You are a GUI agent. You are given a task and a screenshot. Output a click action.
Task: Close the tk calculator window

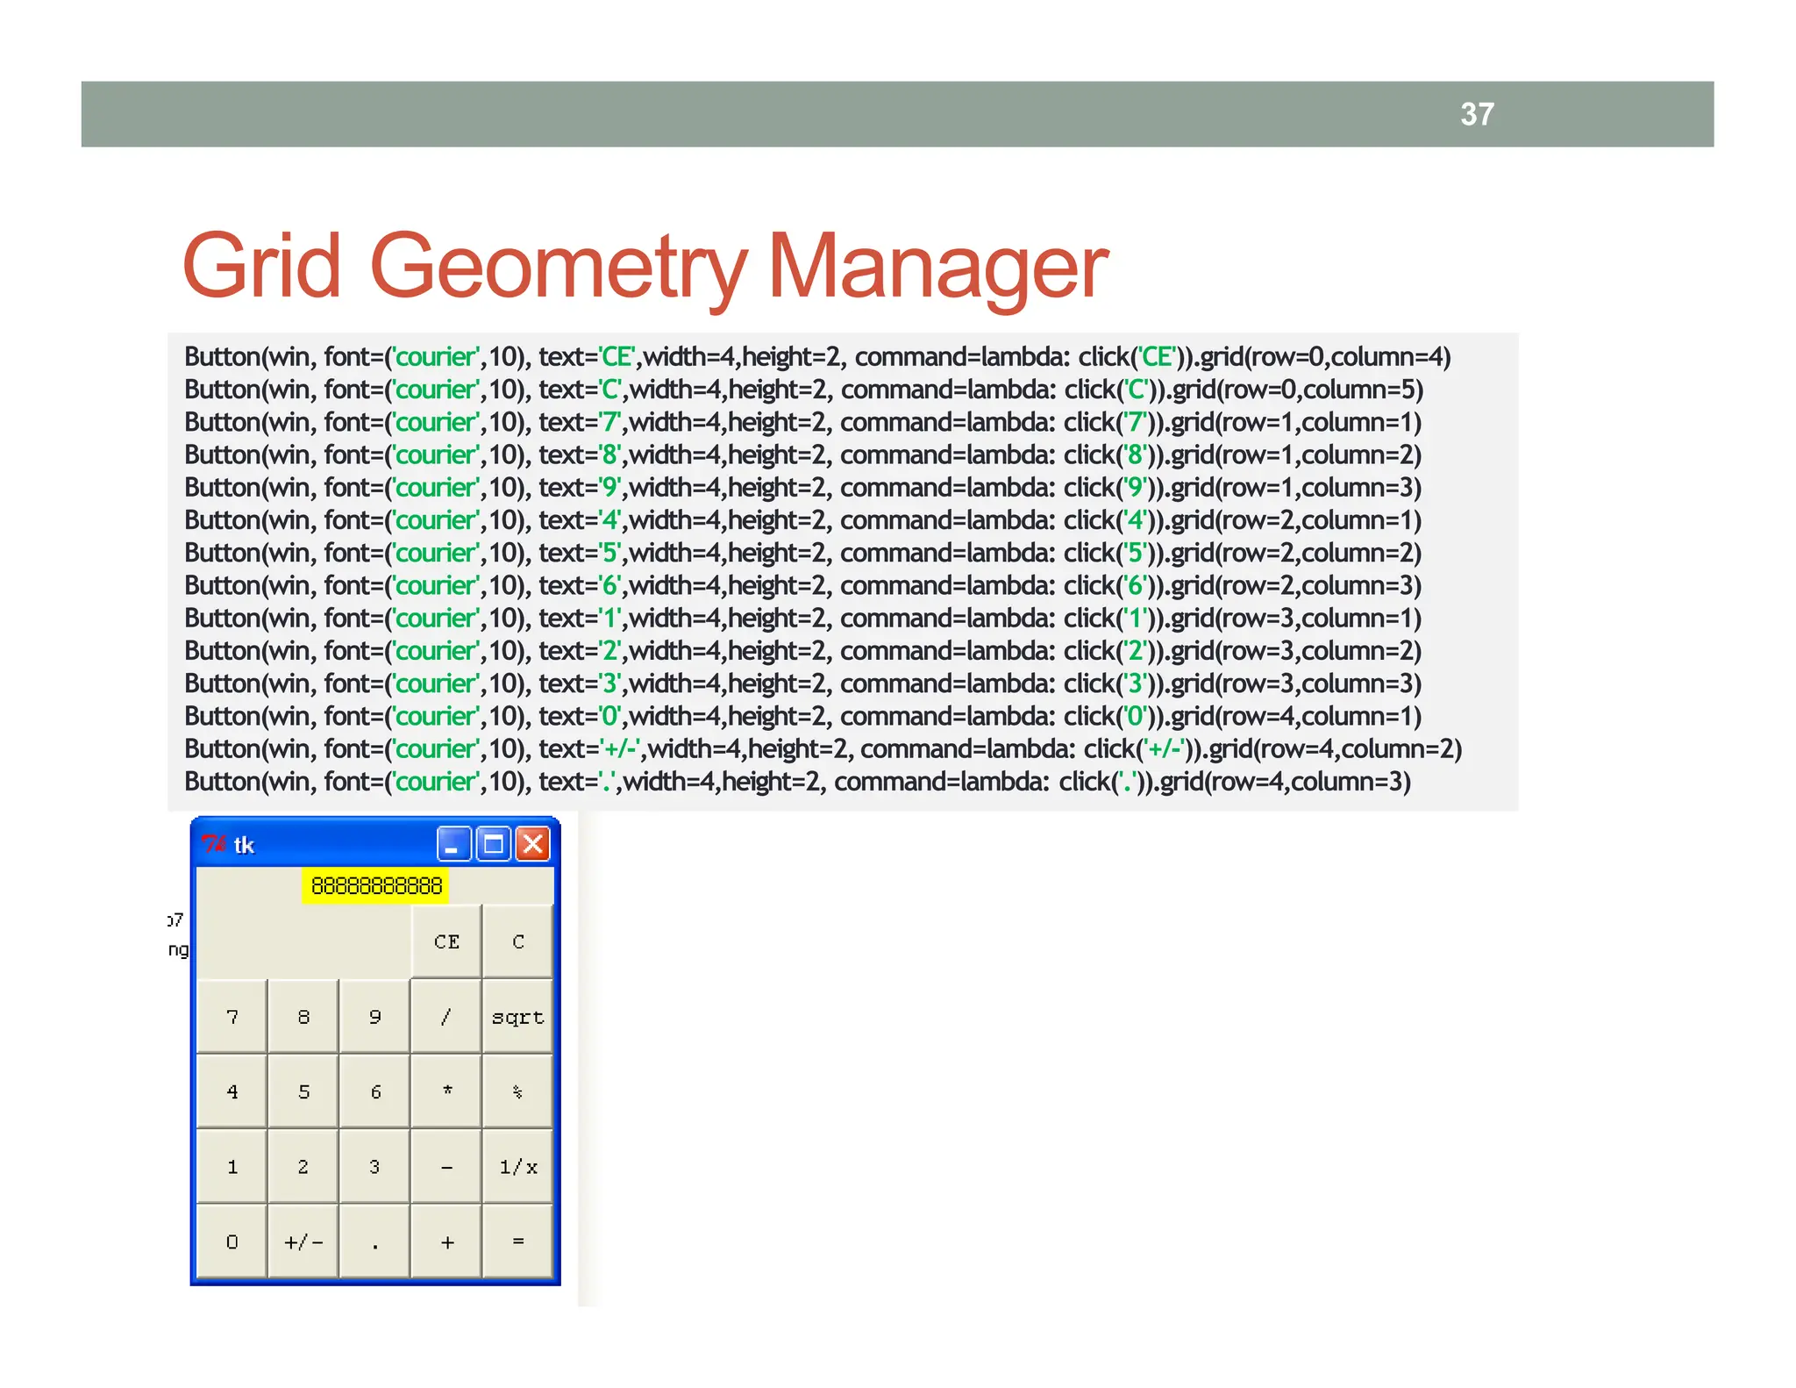click(532, 844)
